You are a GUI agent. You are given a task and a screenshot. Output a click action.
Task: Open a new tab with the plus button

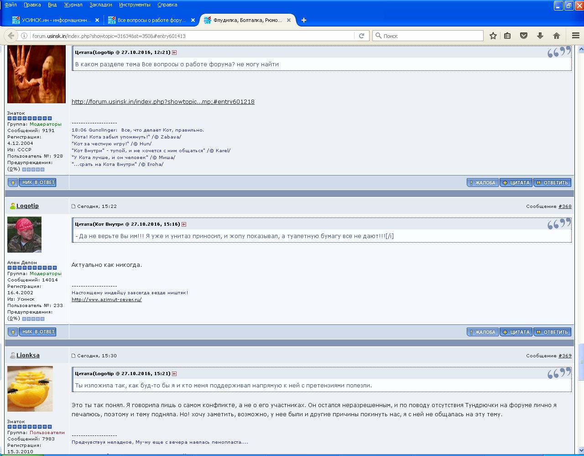coord(304,20)
